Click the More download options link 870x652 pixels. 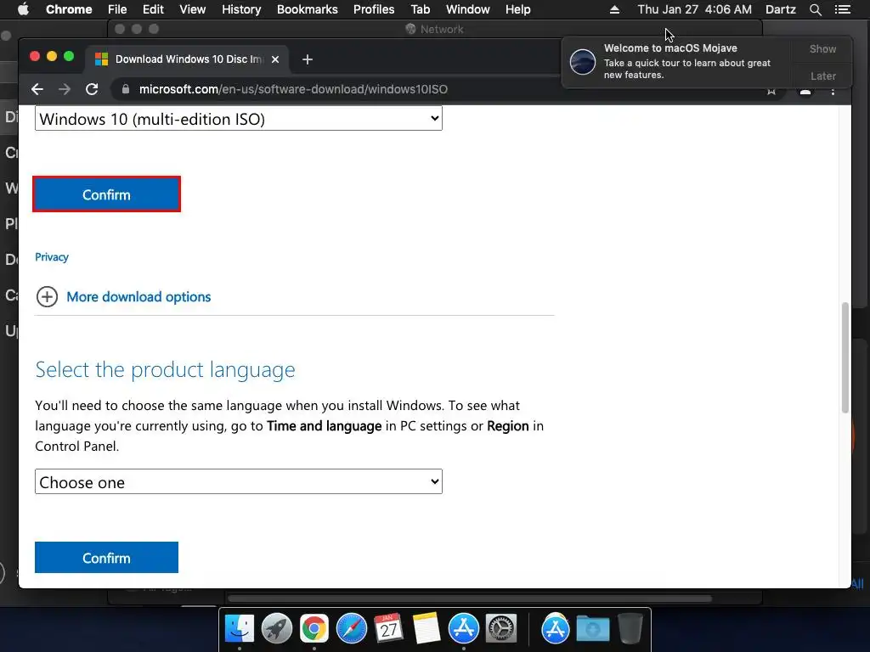pos(138,296)
